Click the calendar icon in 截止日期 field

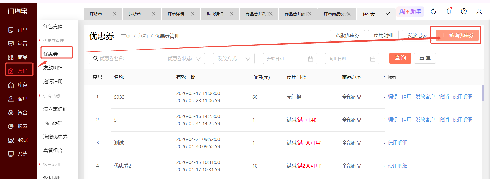tap(373, 59)
